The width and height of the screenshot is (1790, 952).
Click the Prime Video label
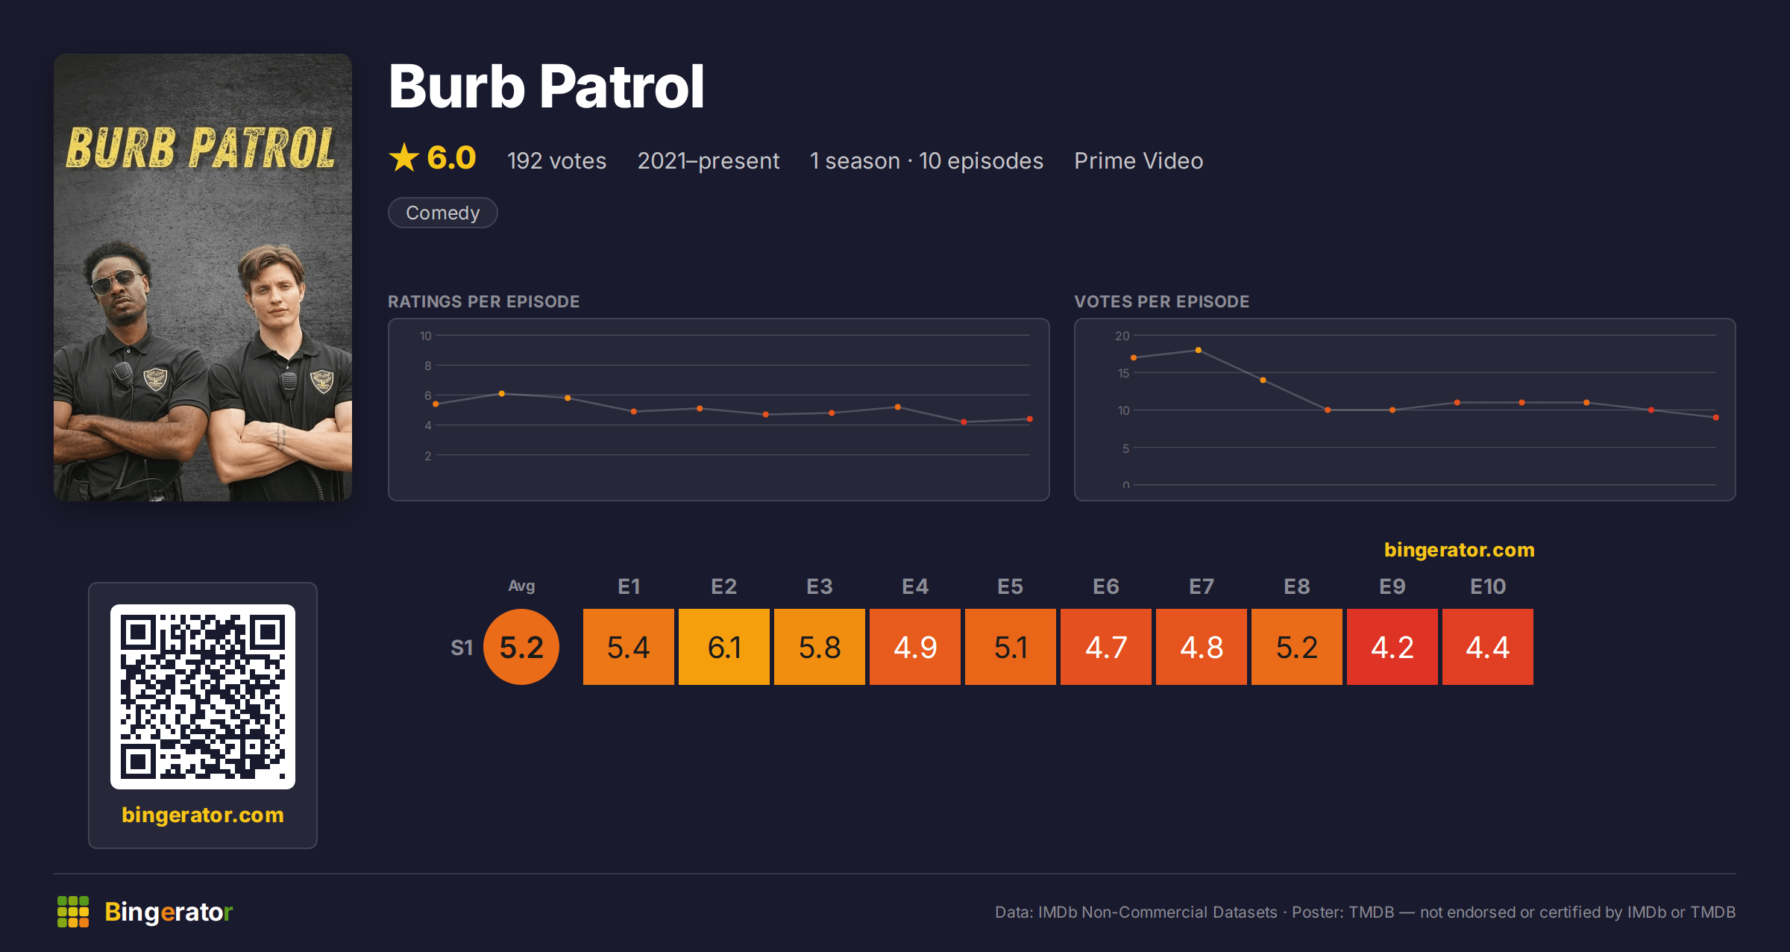click(x=1138, y=160)
